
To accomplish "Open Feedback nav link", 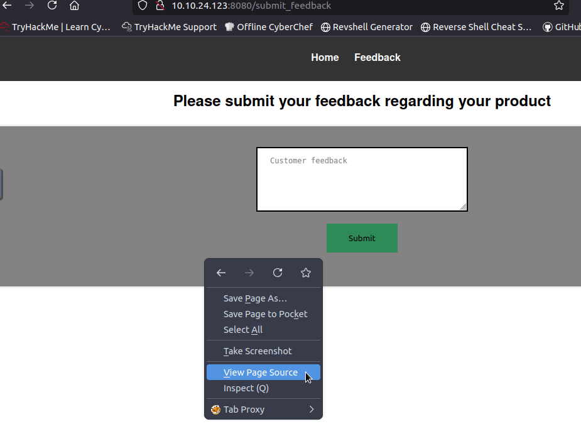I will tap(377, 57).
